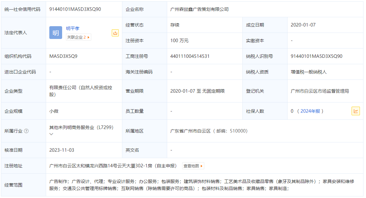Click the 进出口企业代码 label
This screenshot has height=198, width=366.
pos(20,72)
